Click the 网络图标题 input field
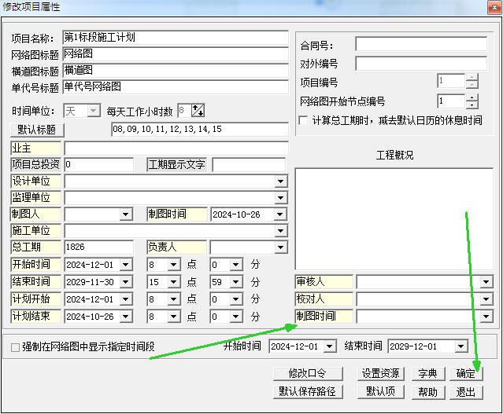The image size is (503, 414). point(176,54)
